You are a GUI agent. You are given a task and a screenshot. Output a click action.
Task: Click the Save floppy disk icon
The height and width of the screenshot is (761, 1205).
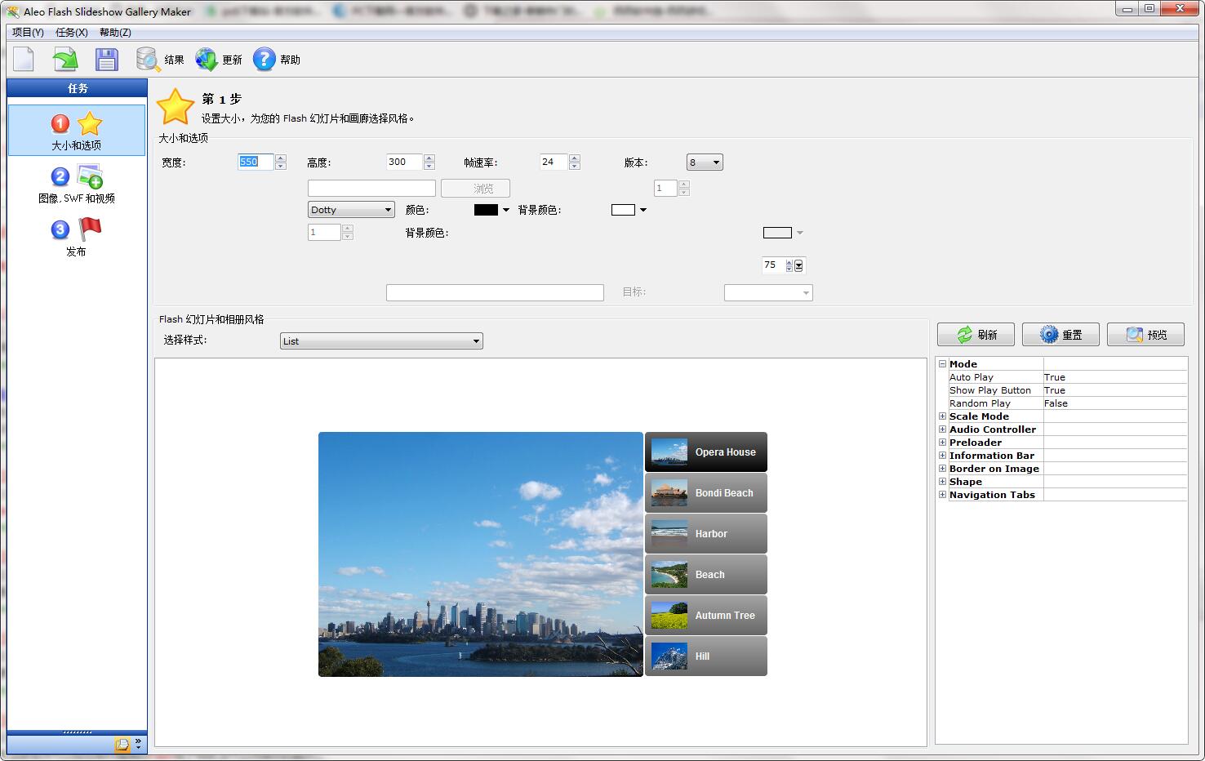(107, 60)
